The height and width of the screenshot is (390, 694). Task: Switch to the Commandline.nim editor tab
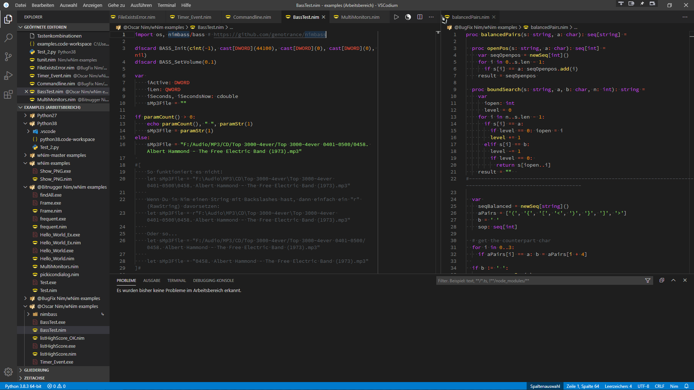coord(252,17)
